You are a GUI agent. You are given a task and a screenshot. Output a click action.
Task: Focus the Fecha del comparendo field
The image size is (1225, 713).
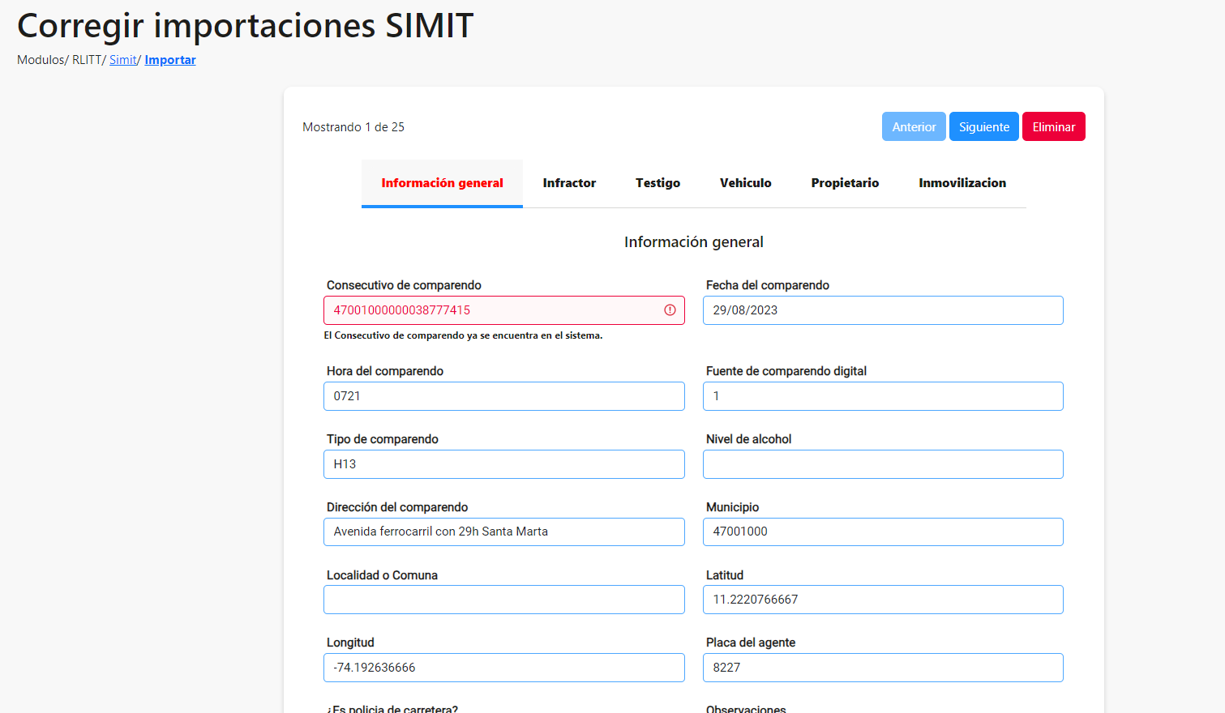point(883,310)
